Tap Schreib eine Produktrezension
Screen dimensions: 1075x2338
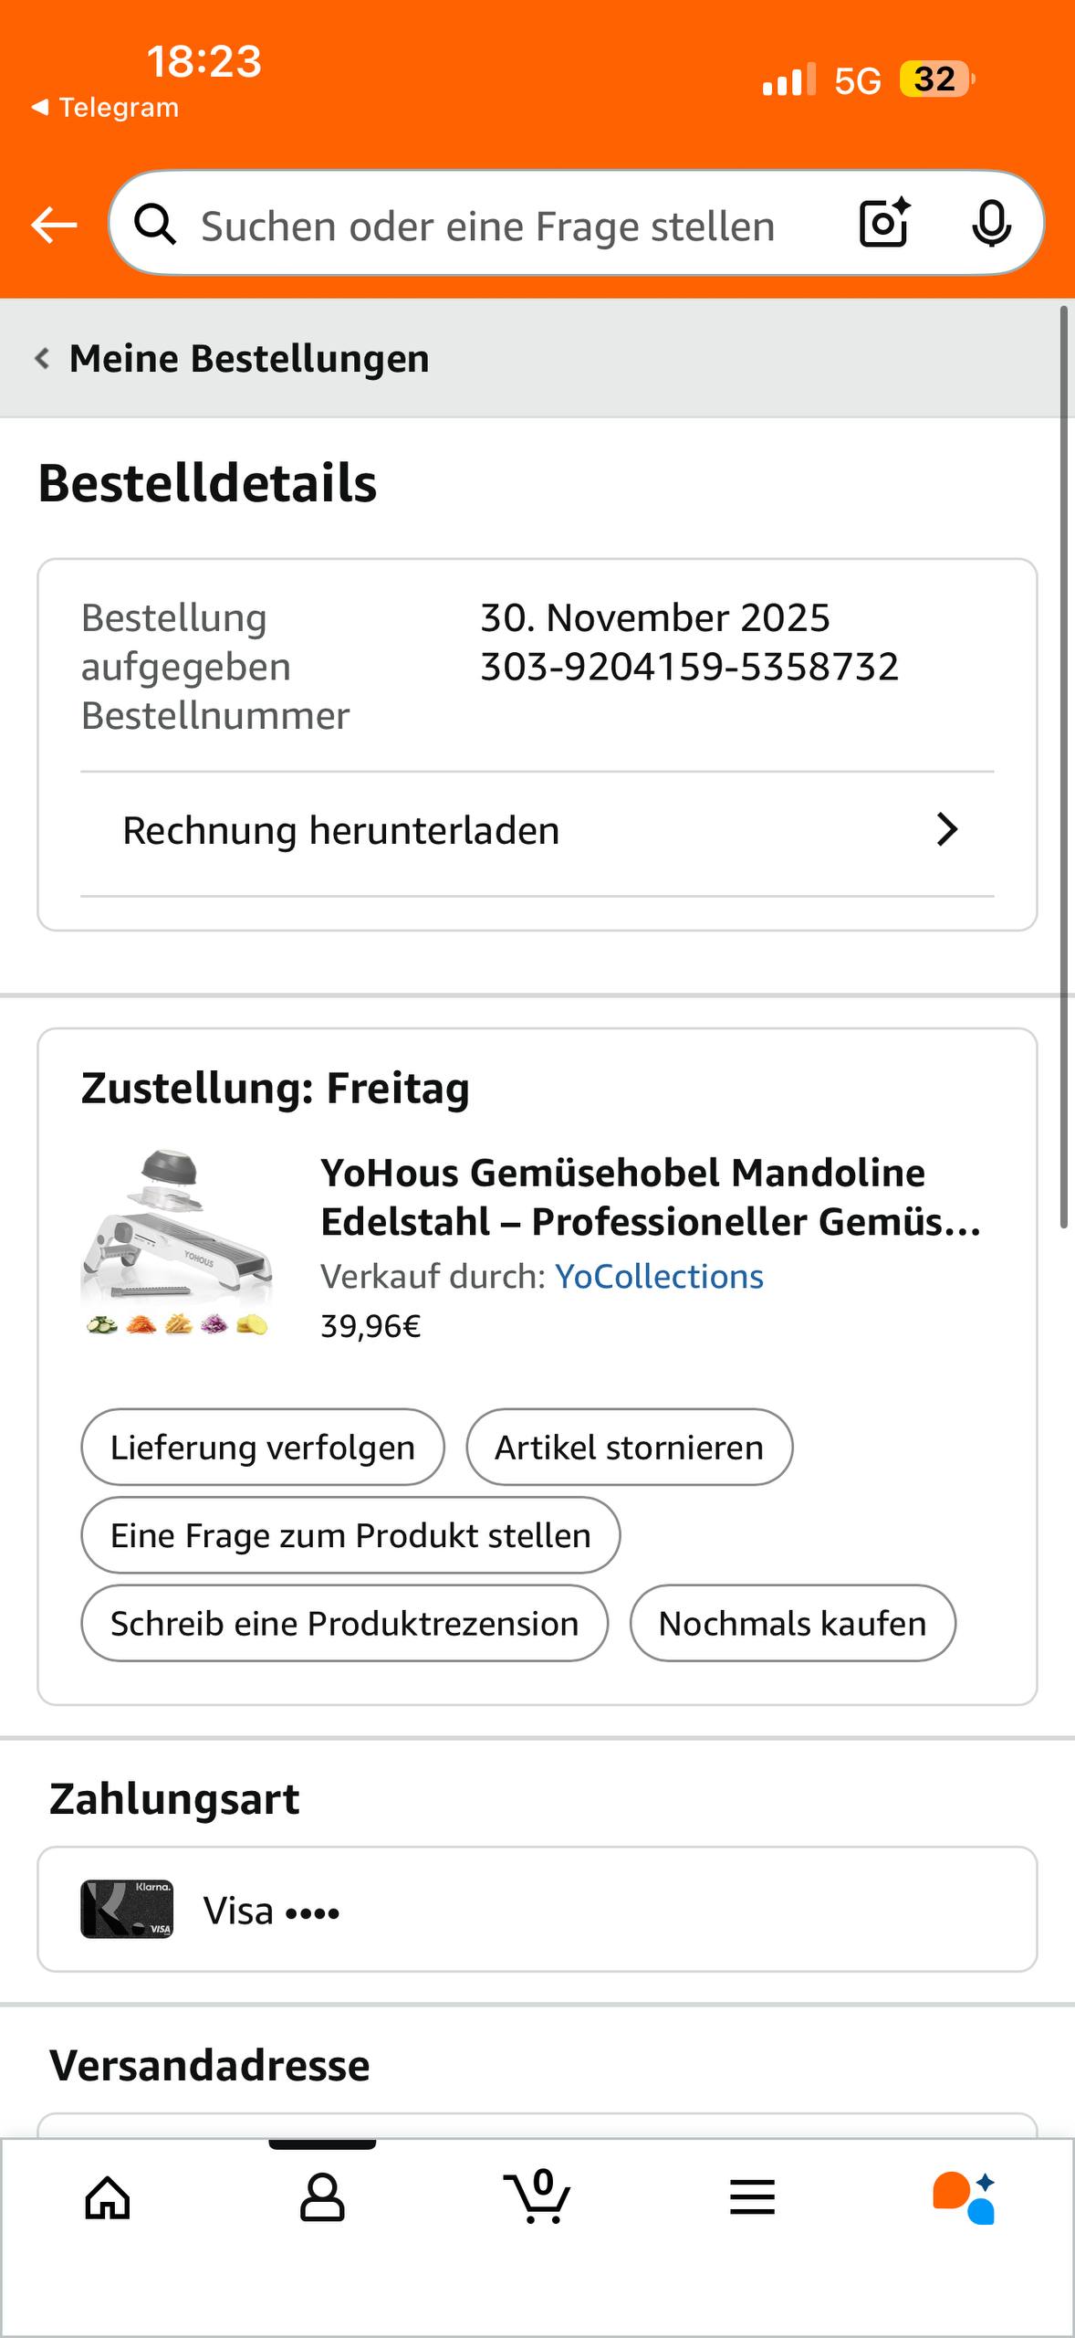pyautogui.click(x=344, y=1624)
